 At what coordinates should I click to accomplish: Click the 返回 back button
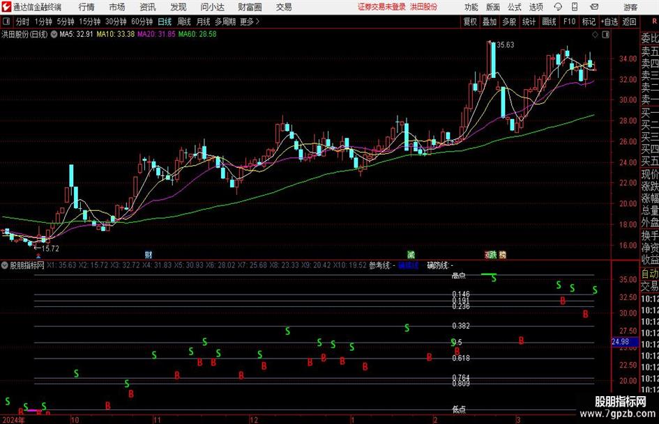pos(630,22)
